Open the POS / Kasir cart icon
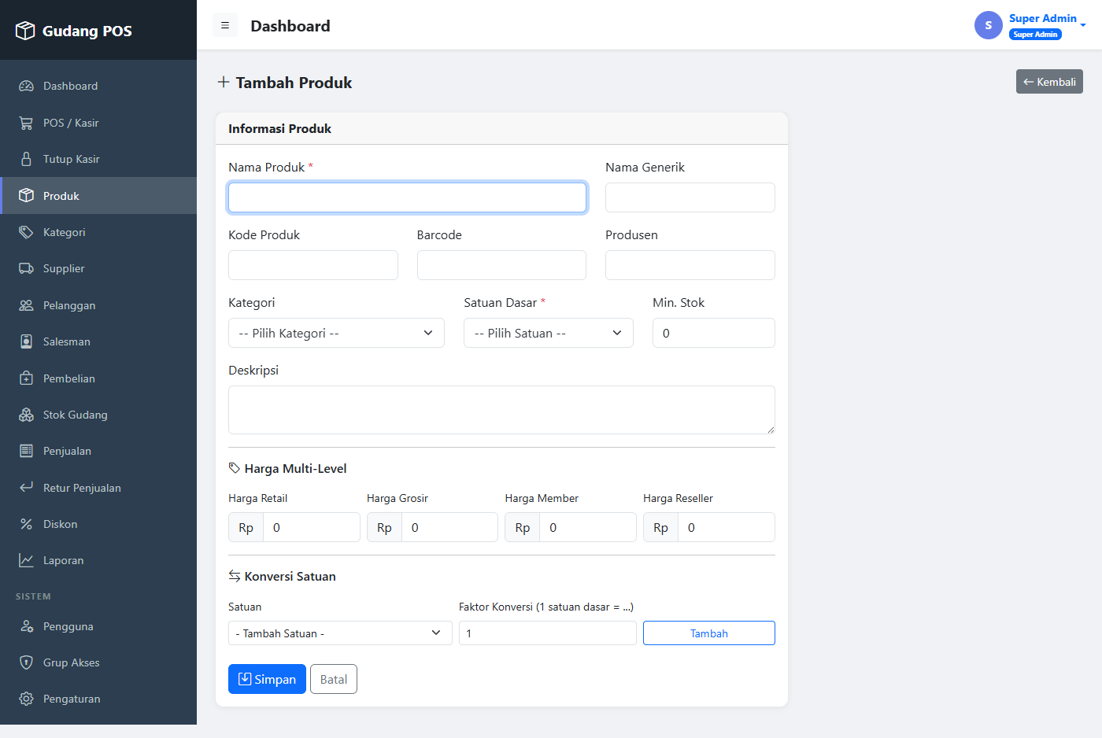1102x738 pixels. click(x=26, y=123)
